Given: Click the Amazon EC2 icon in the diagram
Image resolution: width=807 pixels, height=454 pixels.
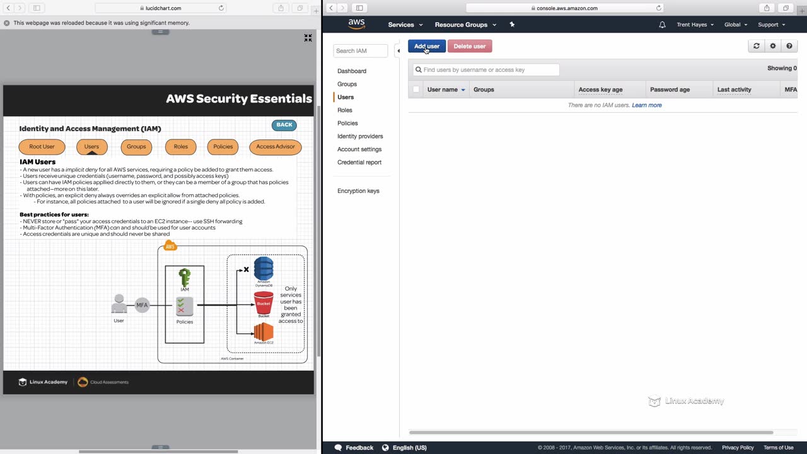Looking at the screenshot, I should point(264,331).
